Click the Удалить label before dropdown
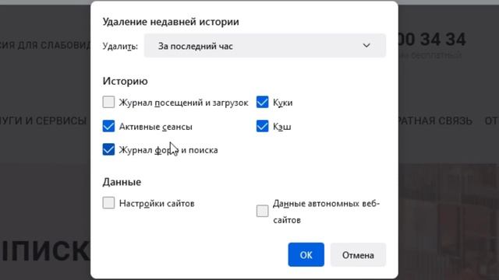Image resolution: width=499 pixels, height=280 pixels. point(120,47)
